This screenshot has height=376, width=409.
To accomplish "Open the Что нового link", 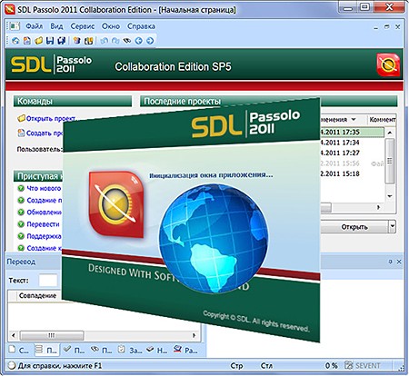I will [x=44, y=188].
